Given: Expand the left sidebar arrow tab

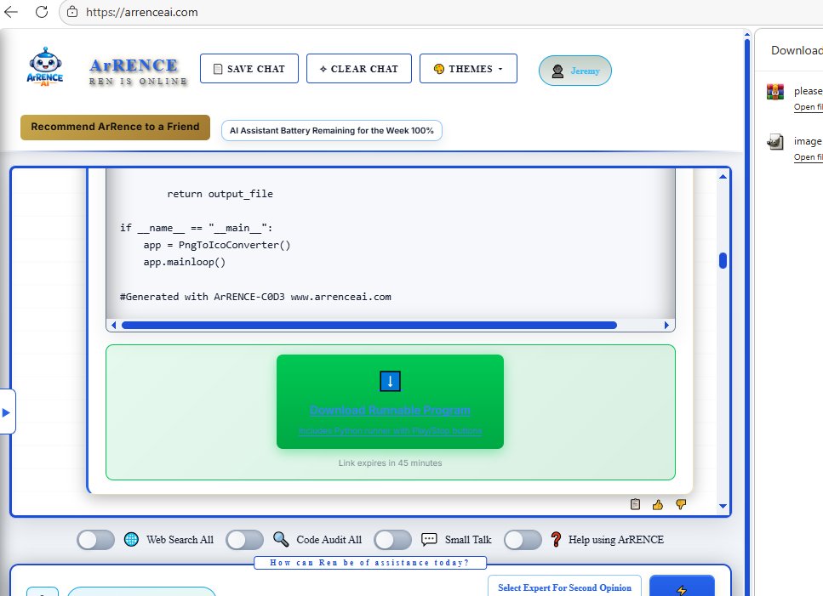Looking at the screenshot, I should click(7, 412).
